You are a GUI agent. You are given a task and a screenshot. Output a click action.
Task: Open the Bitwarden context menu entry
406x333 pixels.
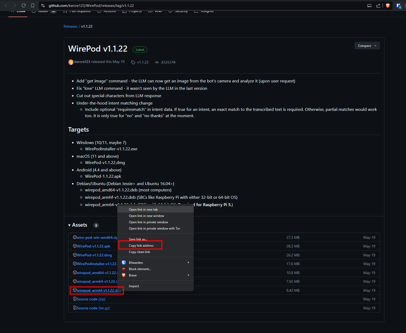[x=156, y=263]
